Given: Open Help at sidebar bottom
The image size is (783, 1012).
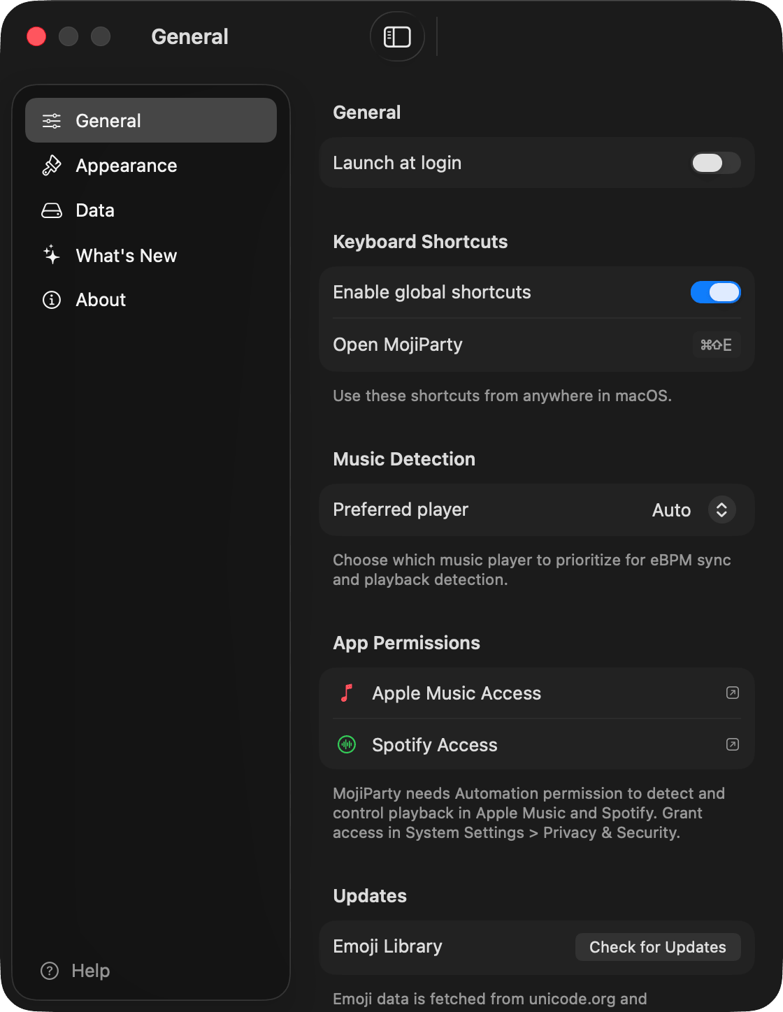Looking at the screenshot, I should click(76, 971).
